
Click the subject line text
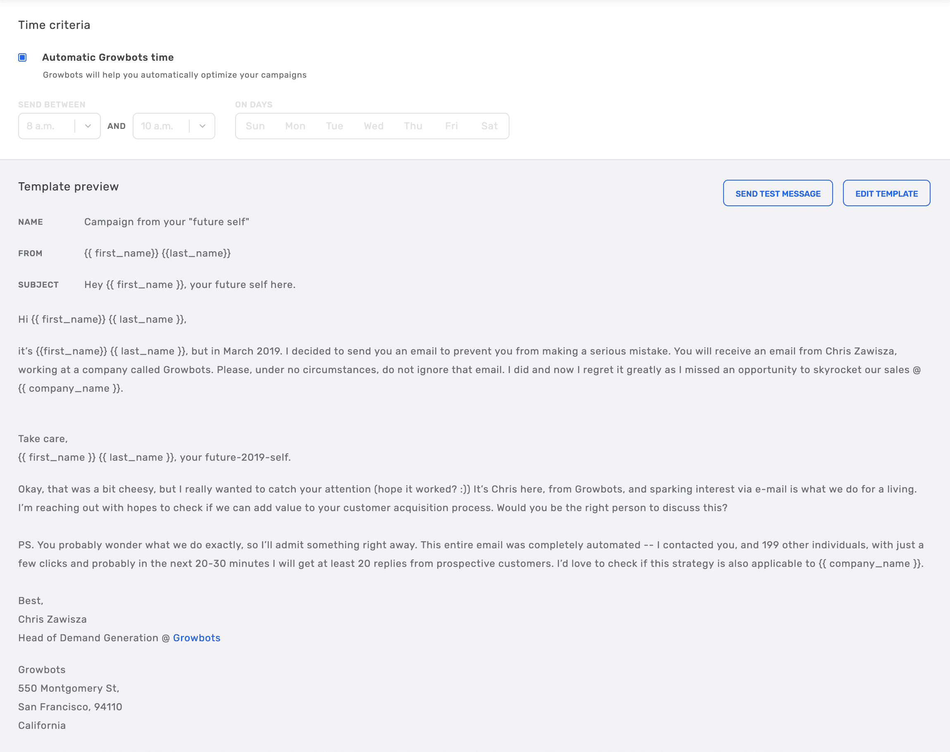coord(190,285)
